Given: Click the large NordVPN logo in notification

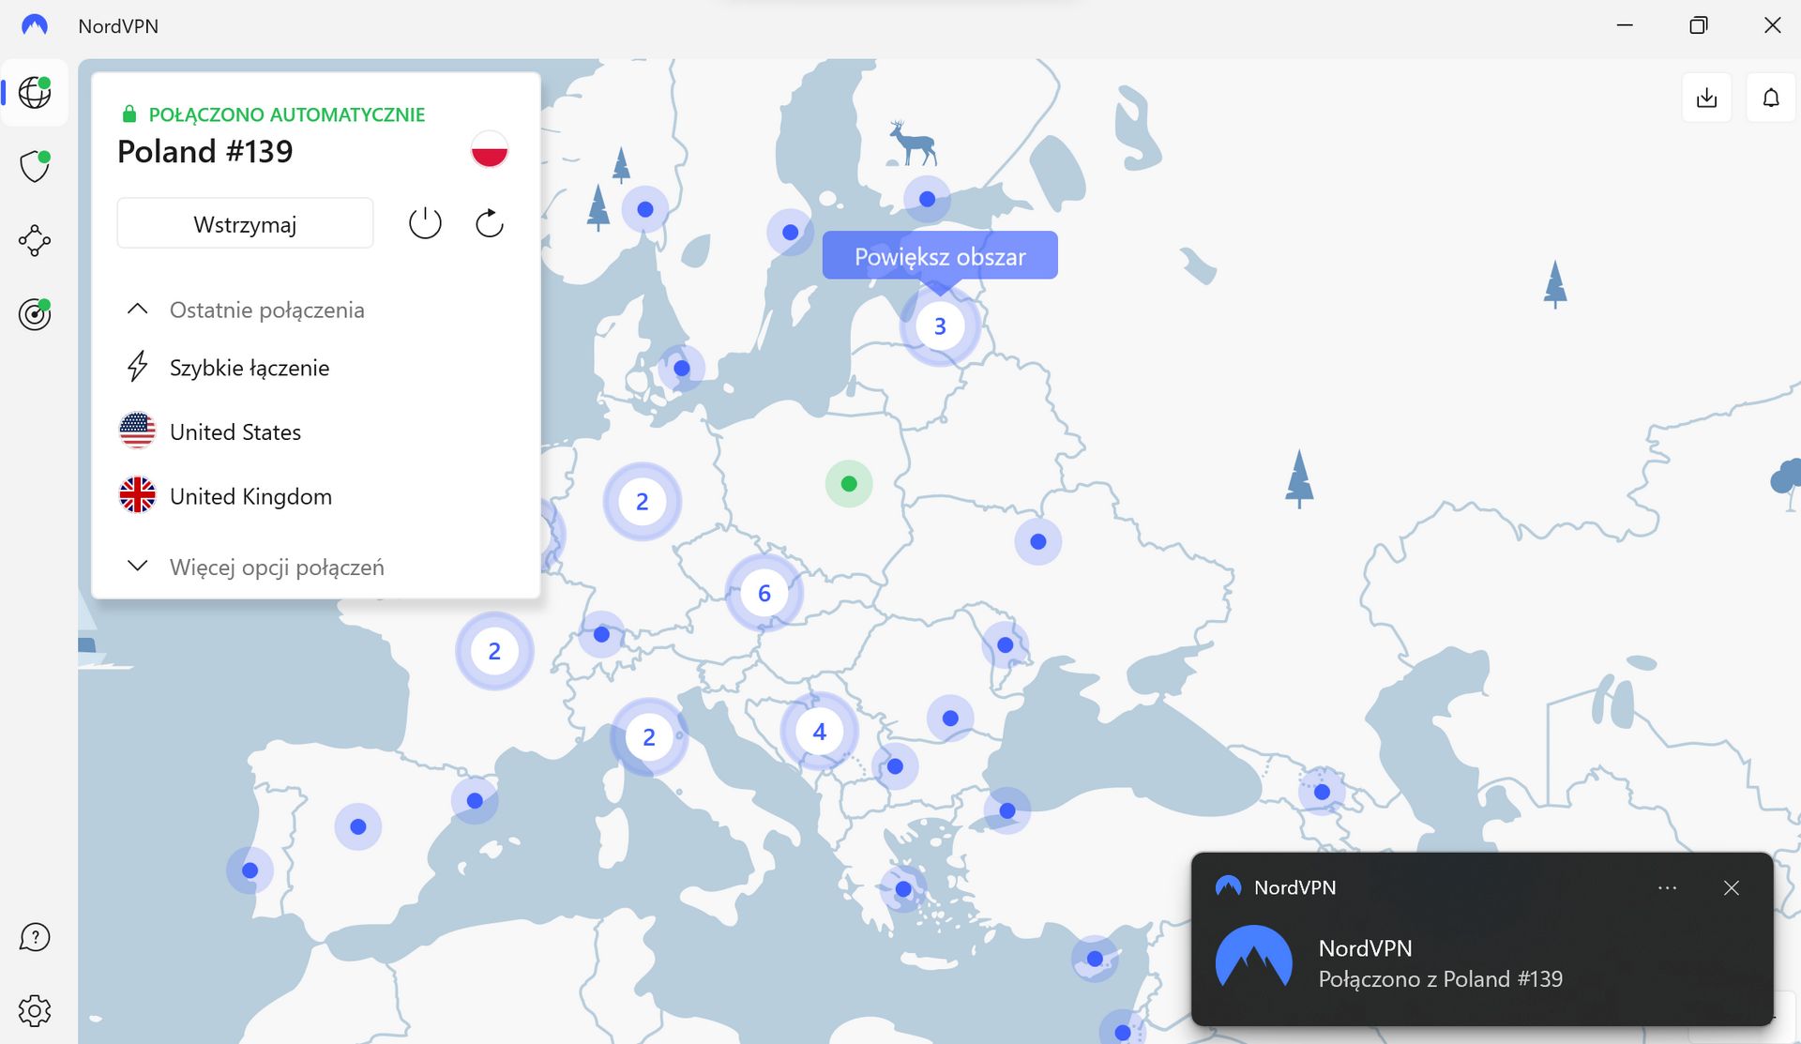Looking at the screenshot, I should point(1254,958).
